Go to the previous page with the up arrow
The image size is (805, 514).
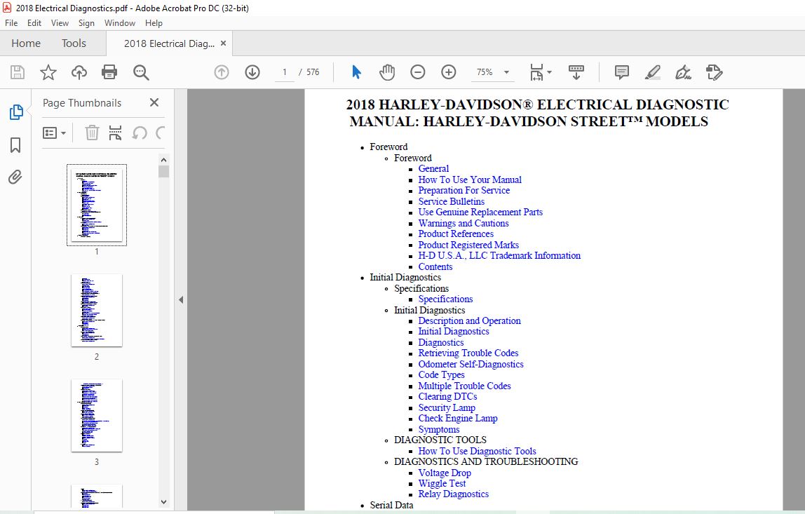click(222, 72)
